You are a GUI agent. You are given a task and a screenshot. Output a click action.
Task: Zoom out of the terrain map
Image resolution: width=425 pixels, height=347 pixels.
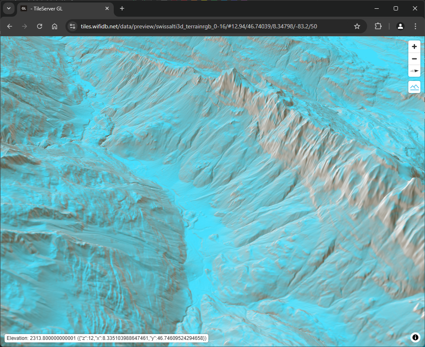pos(414,59)
